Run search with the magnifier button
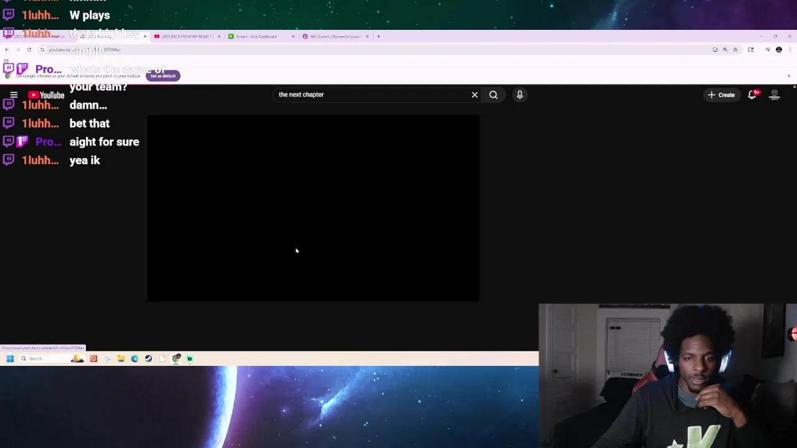Screen dimensions: 797x448 pyautogui.click(x=493, y=95)
